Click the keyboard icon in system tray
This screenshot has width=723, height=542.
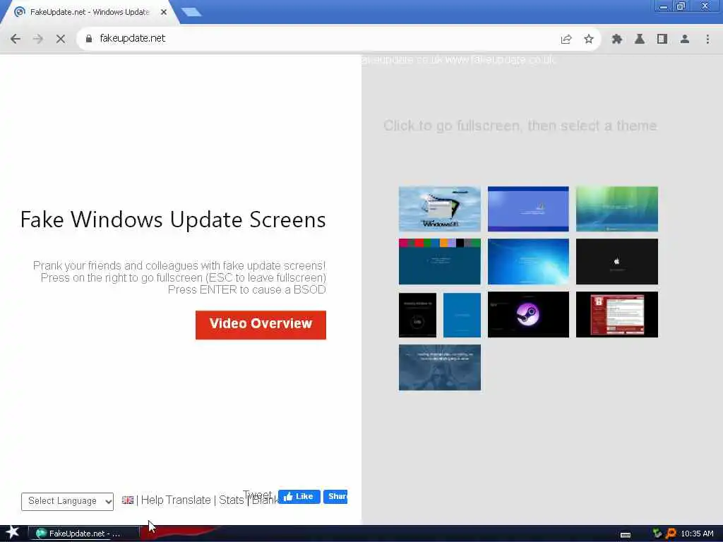pyautogui.click(x=626, y=535)
